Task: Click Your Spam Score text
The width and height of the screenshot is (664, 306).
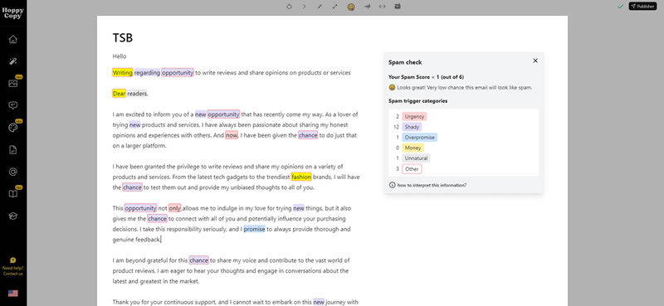Action: click(x=426, y=77)
